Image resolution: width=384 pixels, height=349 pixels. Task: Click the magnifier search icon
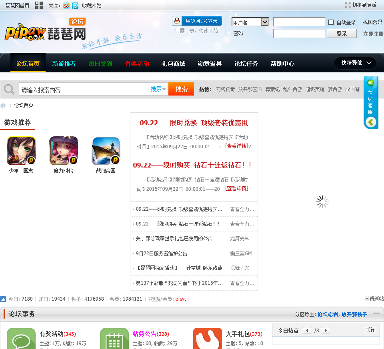[9, 89]
